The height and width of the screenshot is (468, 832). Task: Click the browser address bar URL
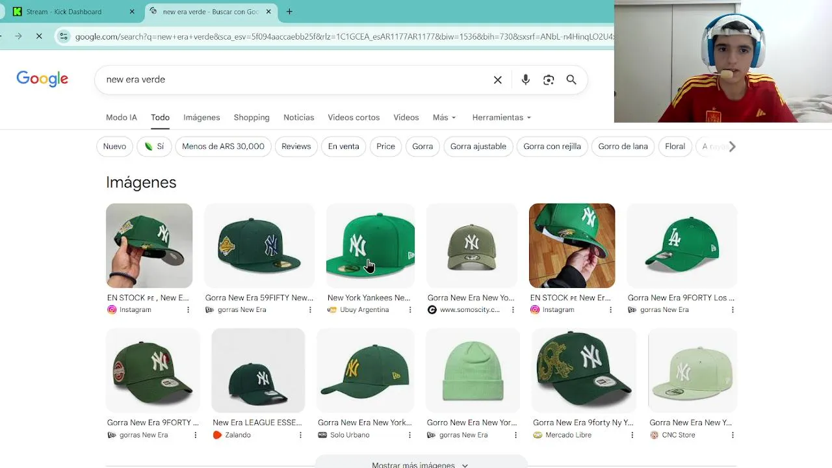pos(343,36)
